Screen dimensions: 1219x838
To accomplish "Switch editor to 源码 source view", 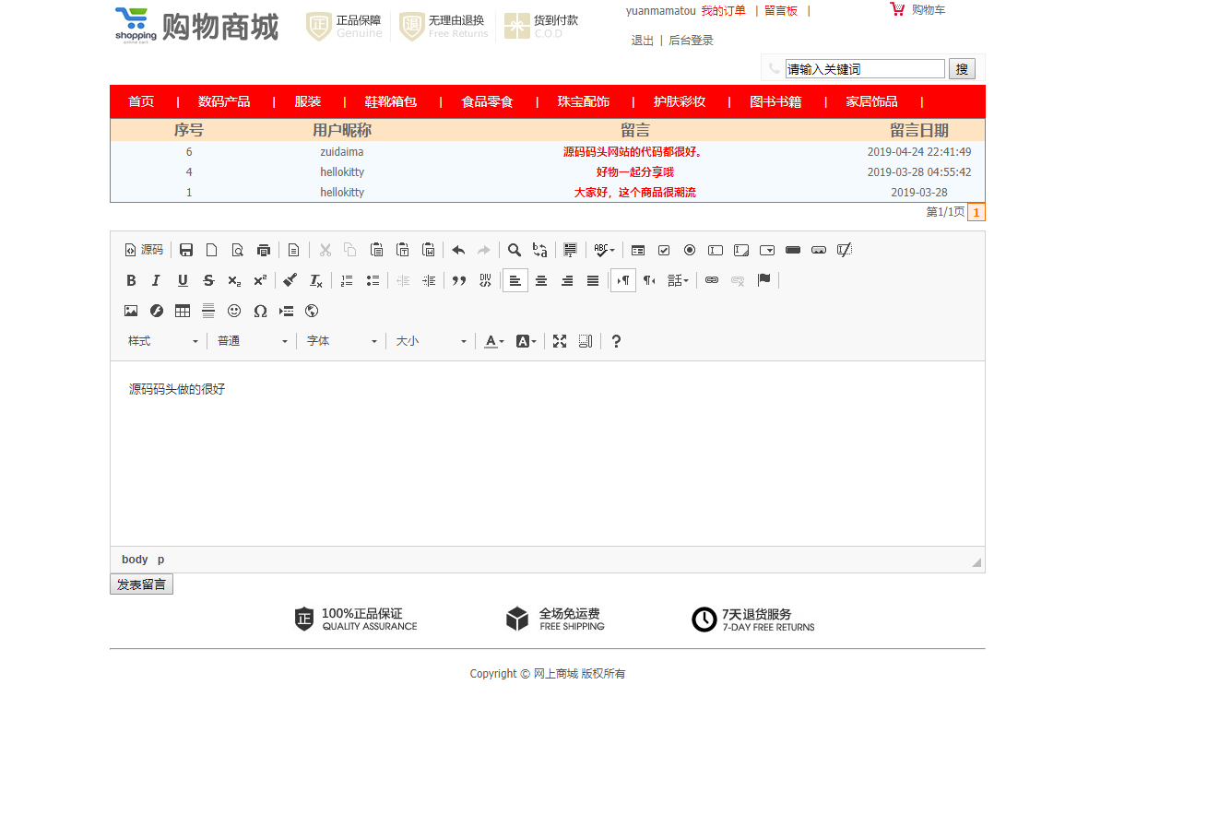I will tap(143, 250).
